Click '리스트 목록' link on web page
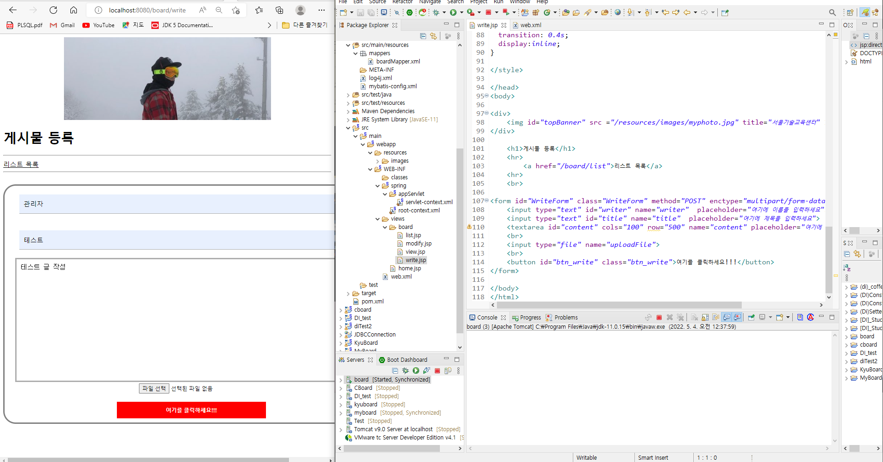This screenshot has height=462, width=883. [x=21, y=164]
